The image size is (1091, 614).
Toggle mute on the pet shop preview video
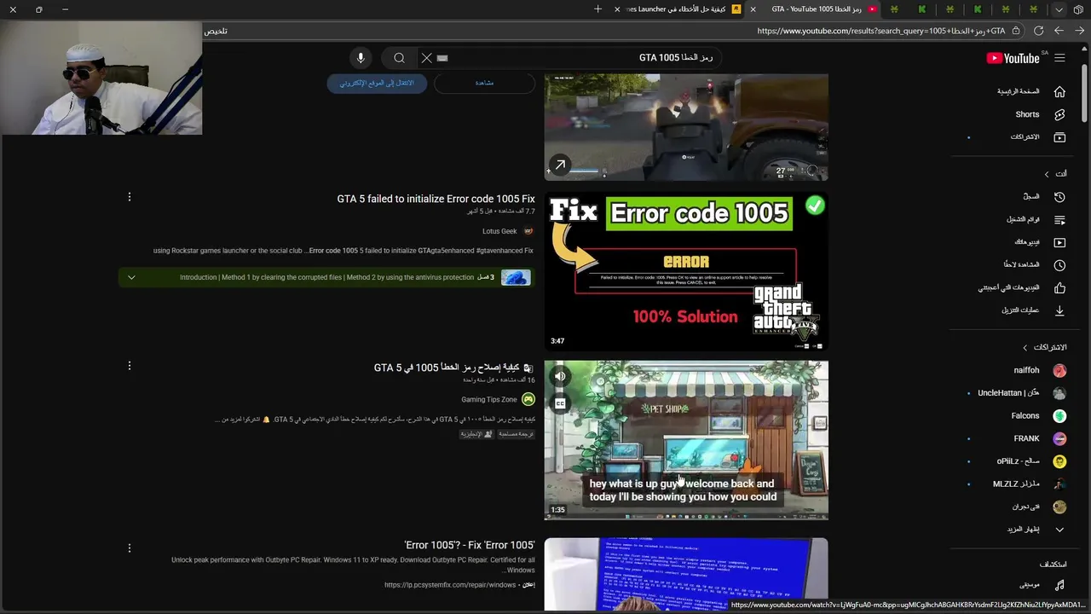coord(560,376)
